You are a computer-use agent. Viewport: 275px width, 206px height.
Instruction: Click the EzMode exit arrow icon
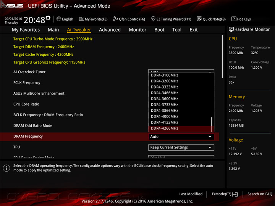point(235,194)
